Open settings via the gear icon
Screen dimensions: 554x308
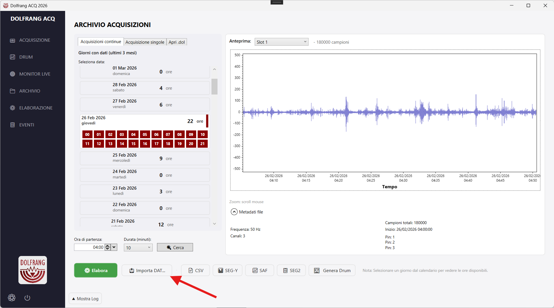12,298
